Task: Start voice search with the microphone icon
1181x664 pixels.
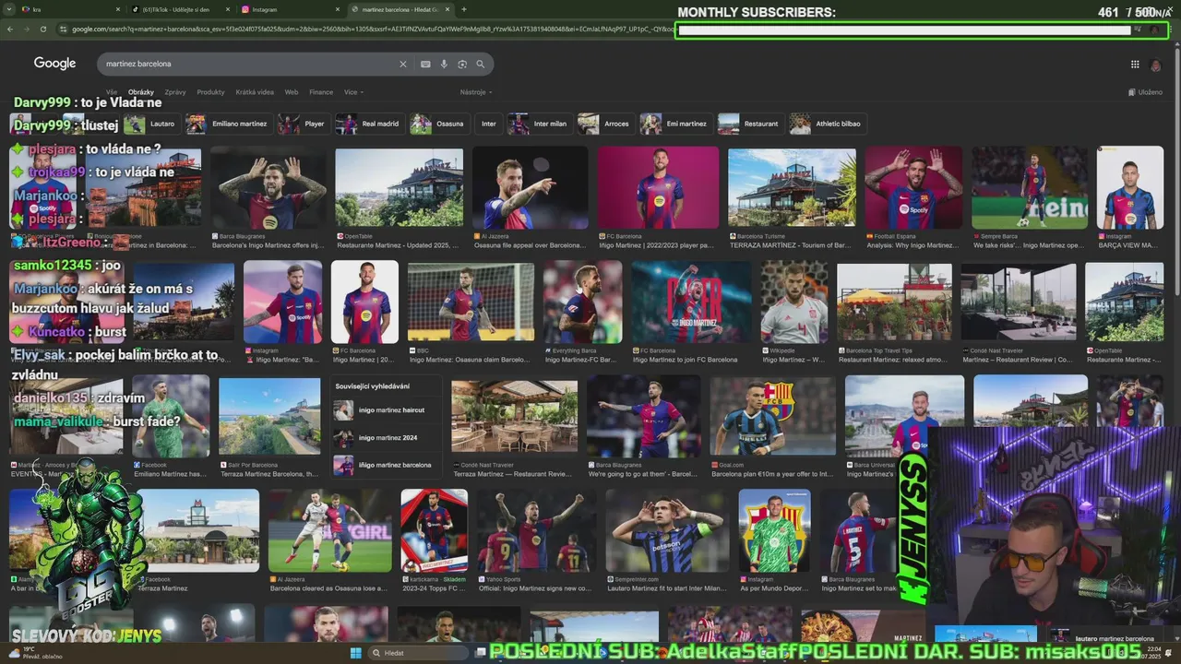Action: tap(444, 65)
